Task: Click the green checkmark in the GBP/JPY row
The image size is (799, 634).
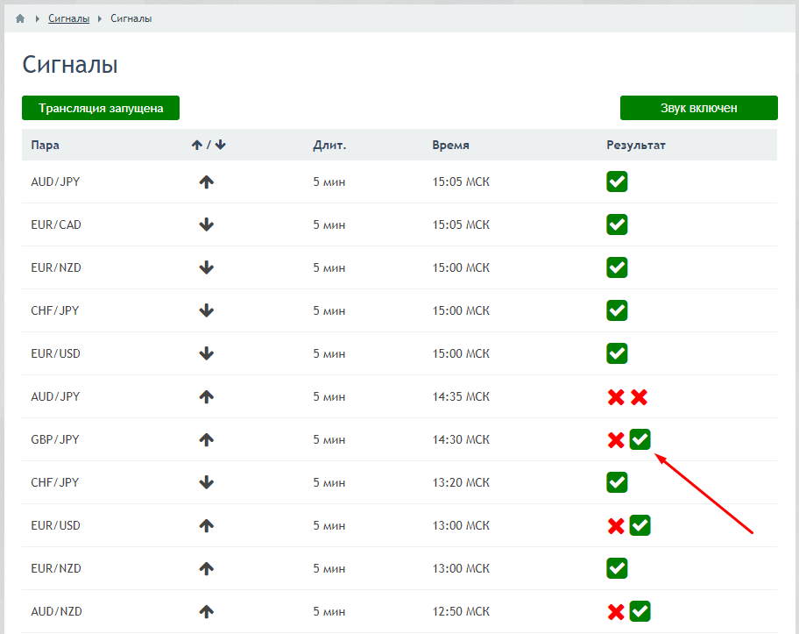Action: pos(640,439)
